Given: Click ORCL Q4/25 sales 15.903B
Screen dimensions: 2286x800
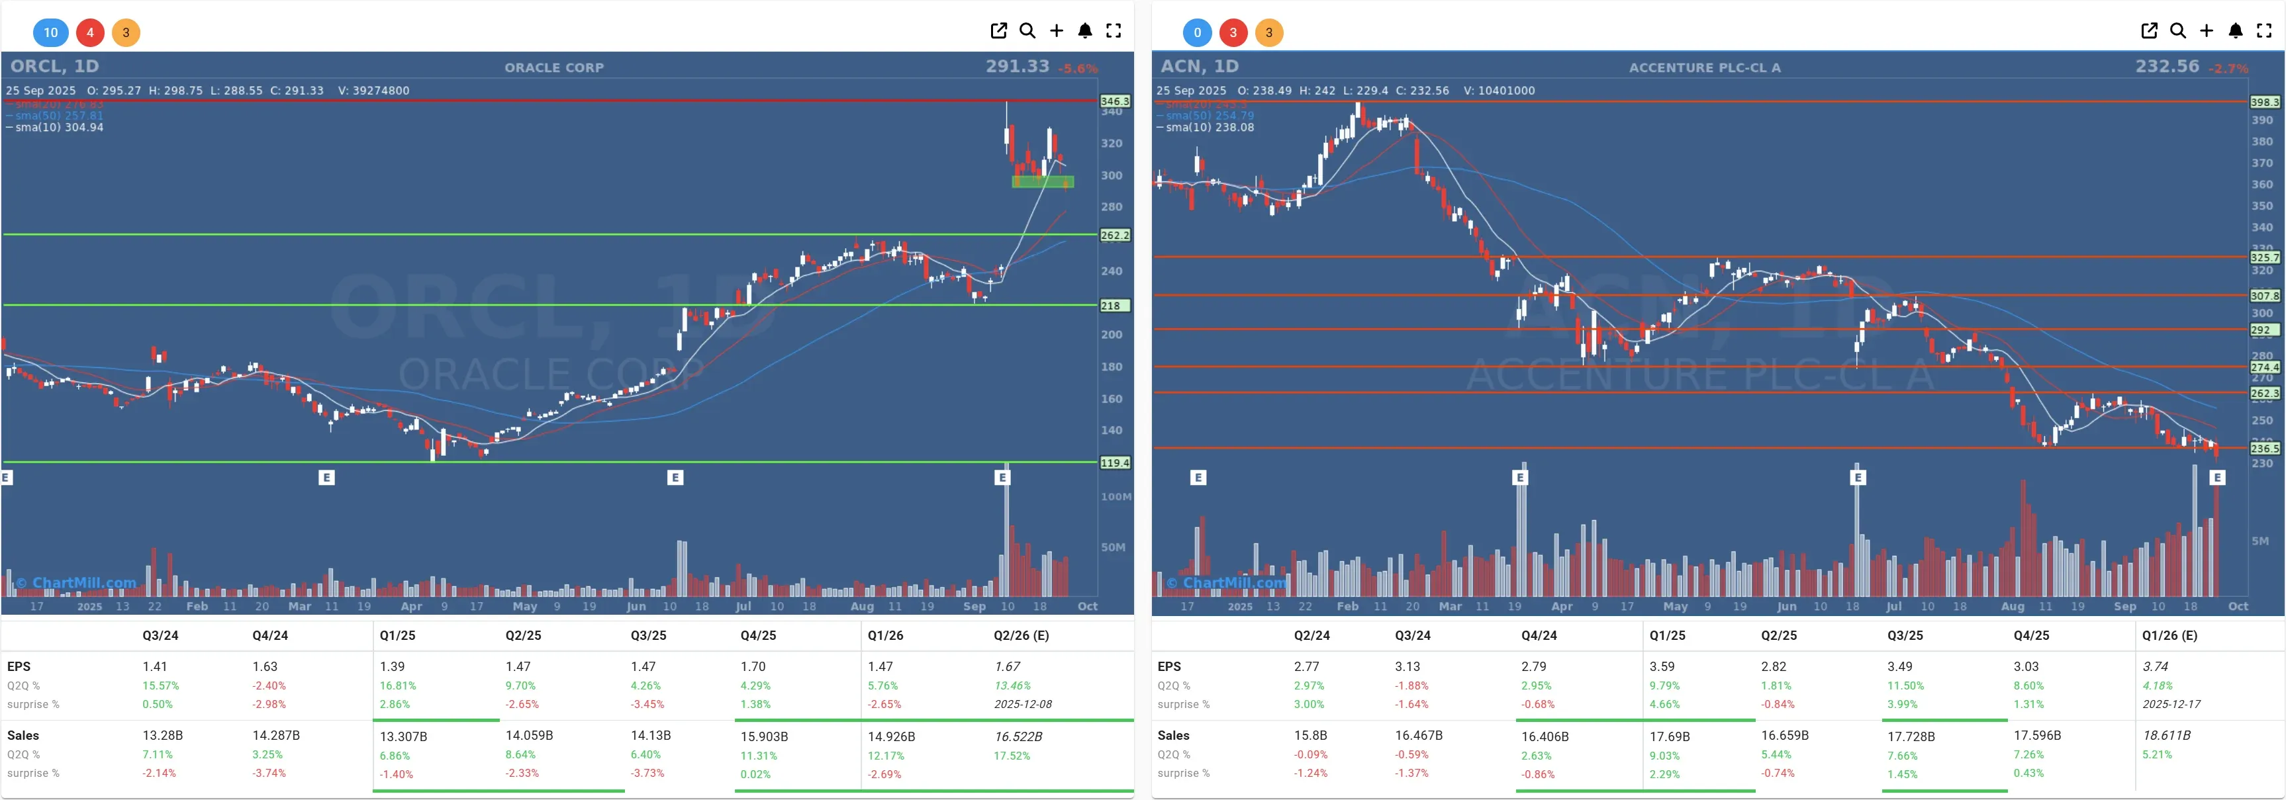Looking at the screenshot, I should point(764,736).
